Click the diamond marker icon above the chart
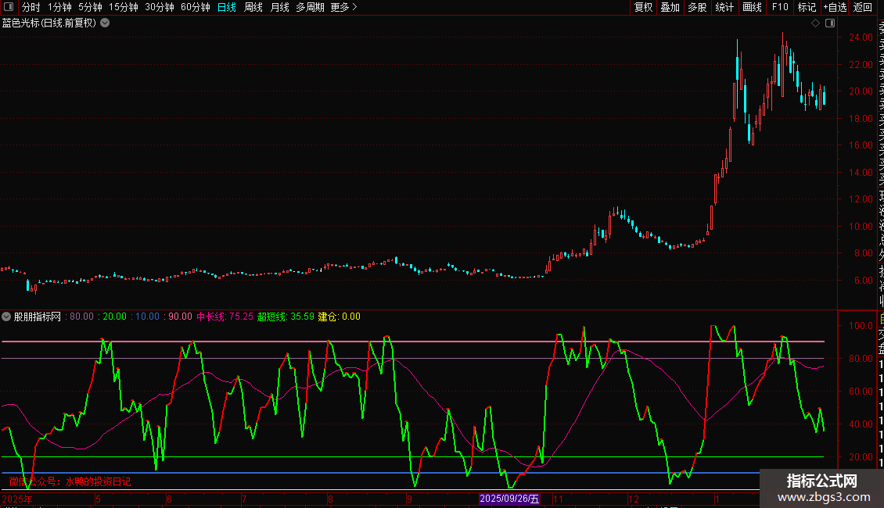This screenshot has width=884, height=508. (x=815, y=23)
